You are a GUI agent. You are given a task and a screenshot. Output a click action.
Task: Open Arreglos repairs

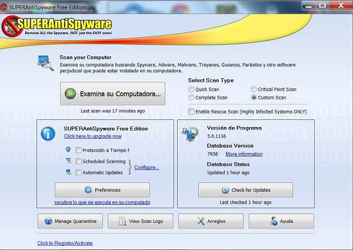(x=211, y=221)
